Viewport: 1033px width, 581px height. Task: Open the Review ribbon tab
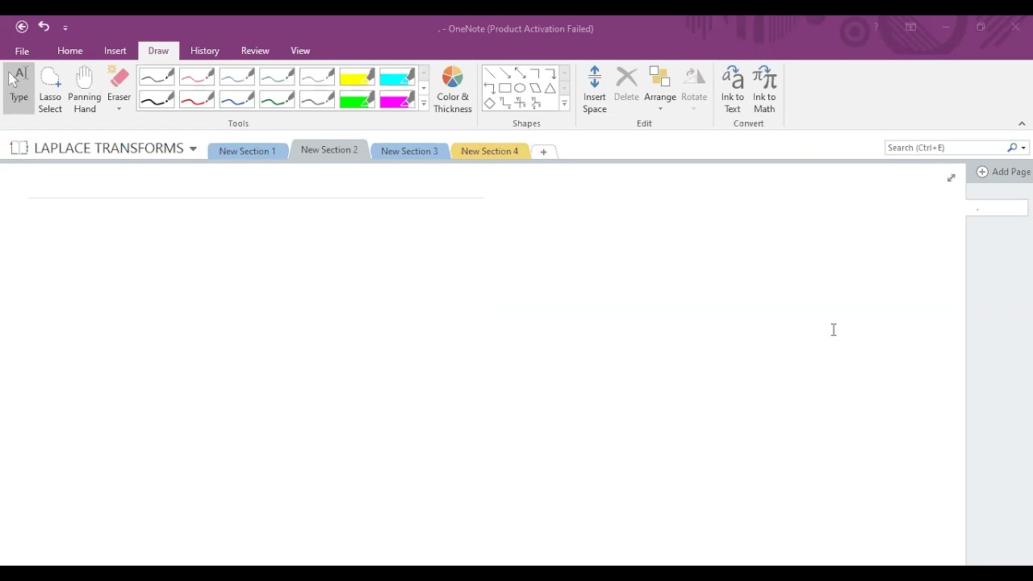255,51
